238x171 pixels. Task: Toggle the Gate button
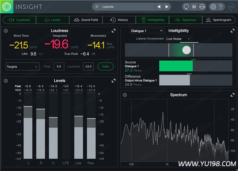pyautogui.click(x=106, y=66)
